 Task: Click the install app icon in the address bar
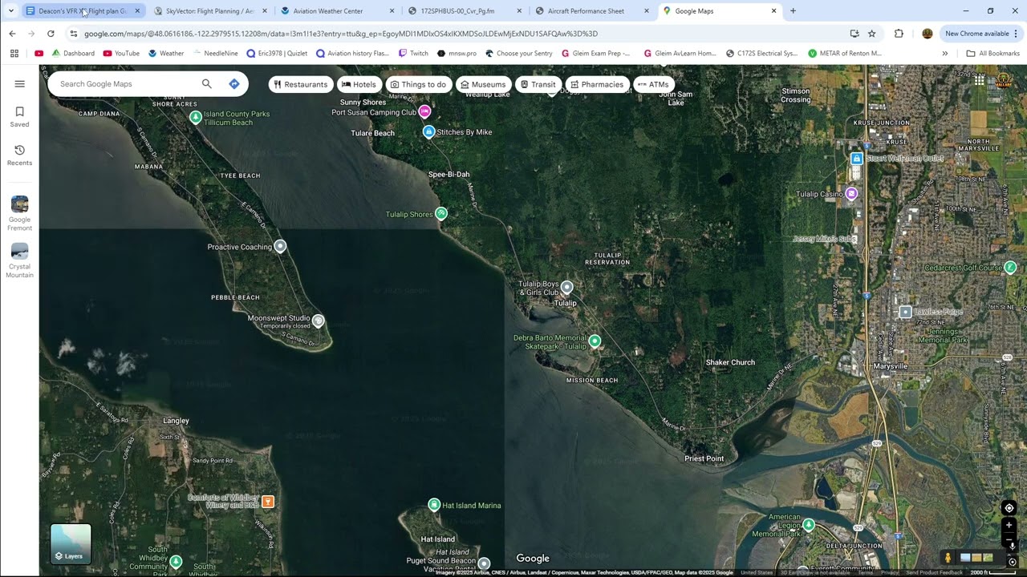854,34
